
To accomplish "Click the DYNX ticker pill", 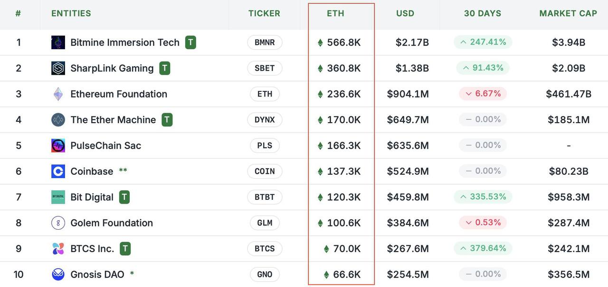I will point(265,120).
